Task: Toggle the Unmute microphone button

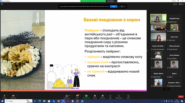Action: tap(4, 96)
